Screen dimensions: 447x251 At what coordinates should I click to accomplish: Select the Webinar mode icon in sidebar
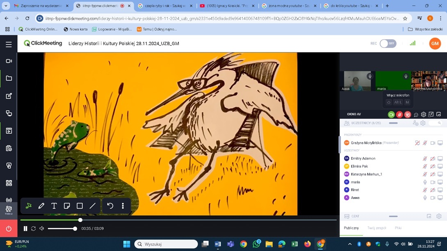point(9,210)
